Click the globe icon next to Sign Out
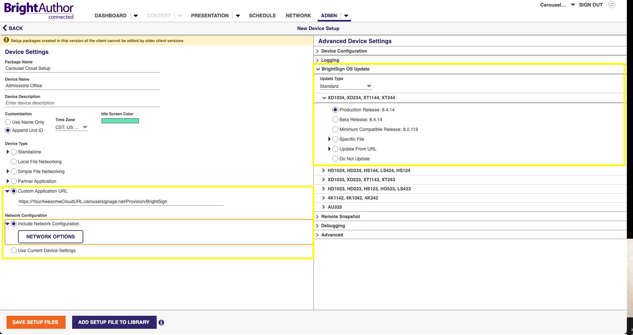 612,5
